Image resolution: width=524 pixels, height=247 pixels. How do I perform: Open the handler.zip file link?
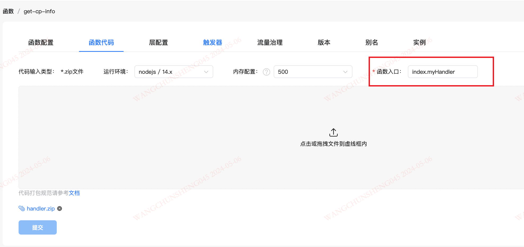(41, 209)
